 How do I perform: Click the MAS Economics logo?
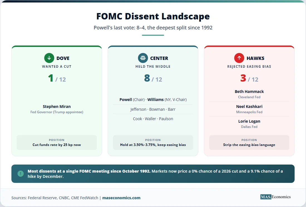tap(275, 197)
